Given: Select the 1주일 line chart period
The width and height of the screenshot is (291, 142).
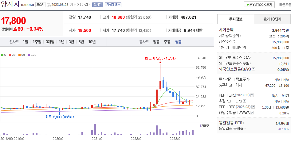Looking at the screenshot, I should 37,42.
